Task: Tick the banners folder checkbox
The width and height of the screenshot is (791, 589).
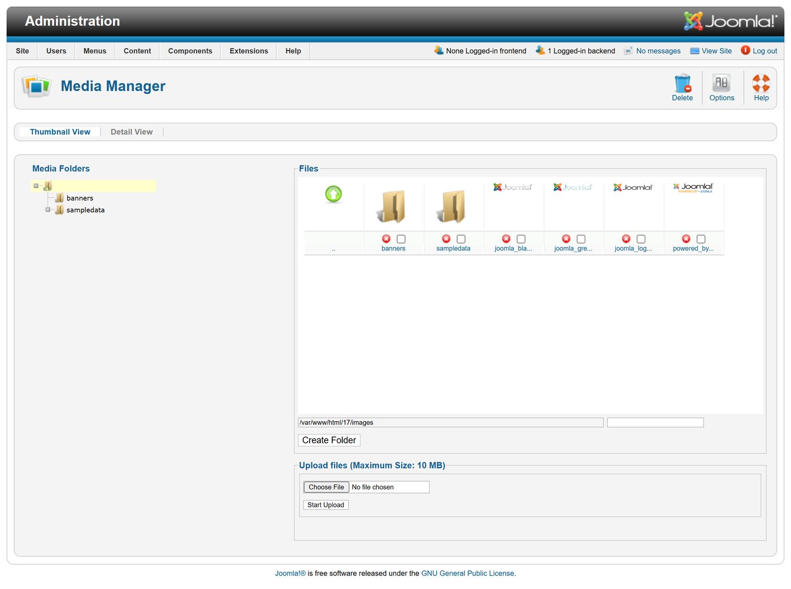Action: tap(401, 239)
